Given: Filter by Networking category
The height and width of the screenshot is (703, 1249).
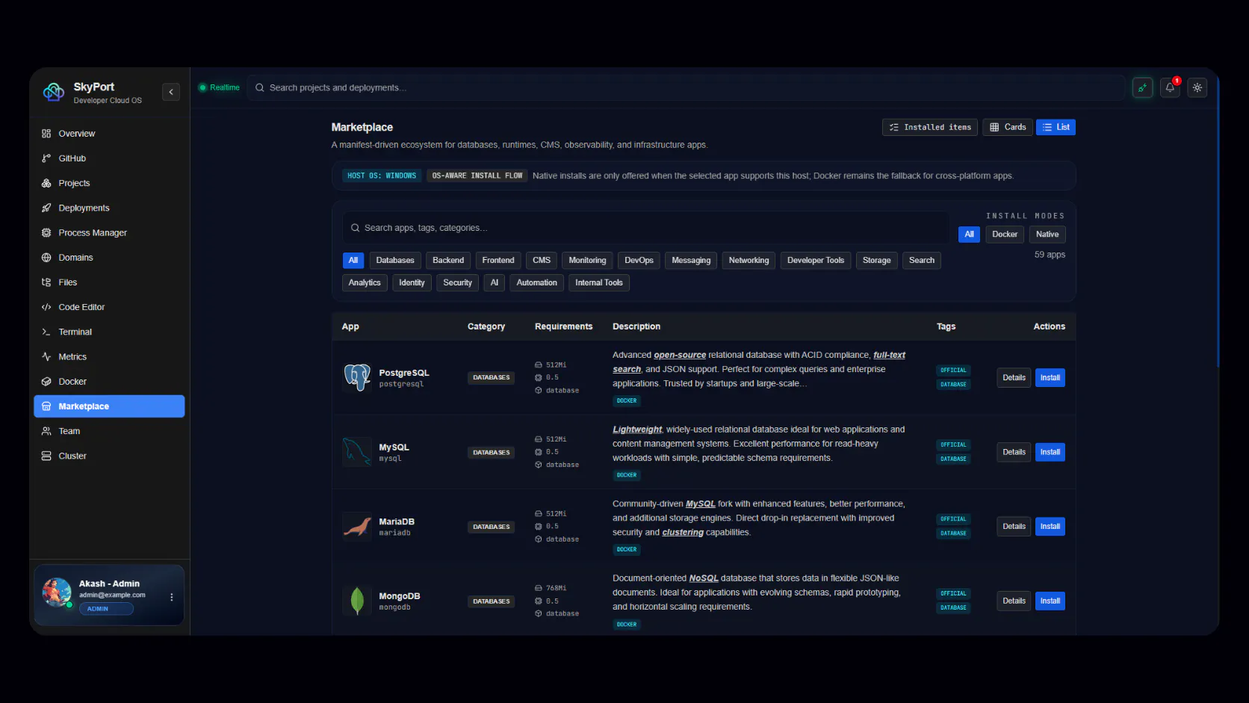Looking at the screenshot, I should 749,260.
